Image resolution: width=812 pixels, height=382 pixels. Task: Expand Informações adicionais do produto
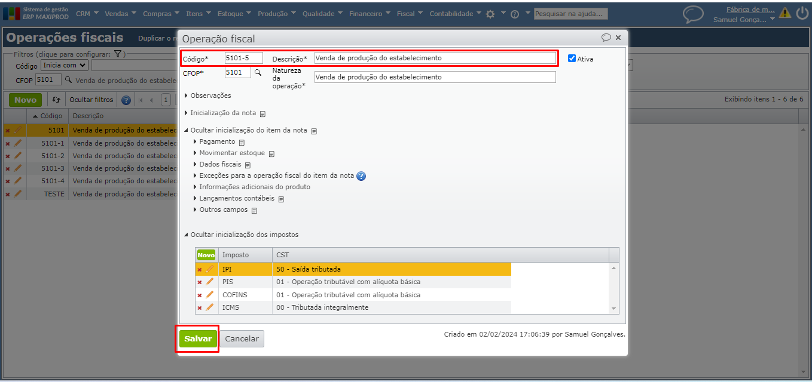coord(252,187)
